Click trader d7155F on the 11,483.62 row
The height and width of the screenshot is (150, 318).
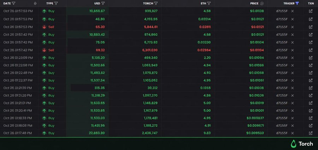pyautogui.click(x=282, y=73)
